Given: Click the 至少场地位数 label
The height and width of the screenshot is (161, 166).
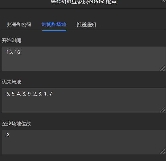Looking at the screenshot, I should [x=16, y=123].
